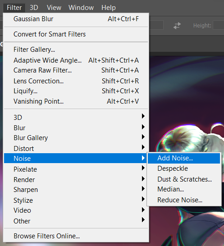
Task: Click the Height input field
Action: point(219,25)
